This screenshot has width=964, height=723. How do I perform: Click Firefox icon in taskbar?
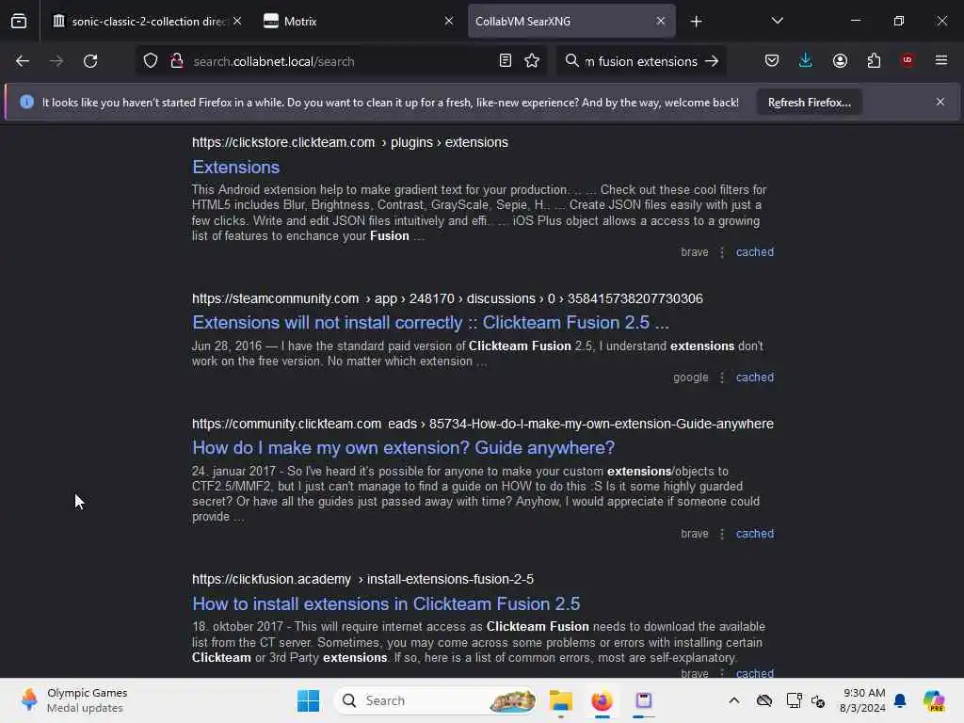[x=602, y=700]
